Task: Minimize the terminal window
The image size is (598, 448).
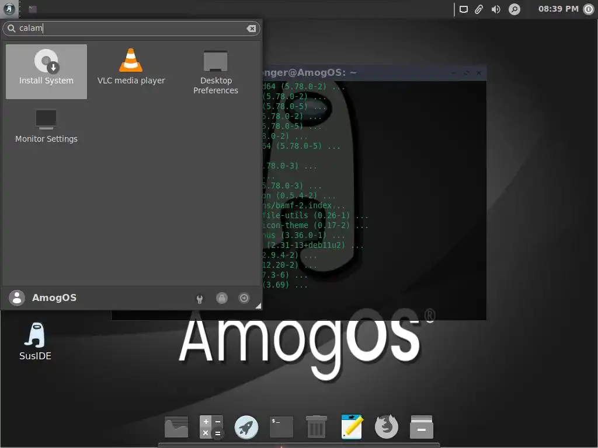Action: coord(454,73)
